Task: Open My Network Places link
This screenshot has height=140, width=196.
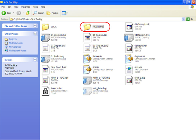Action: [x=18, y=51]
